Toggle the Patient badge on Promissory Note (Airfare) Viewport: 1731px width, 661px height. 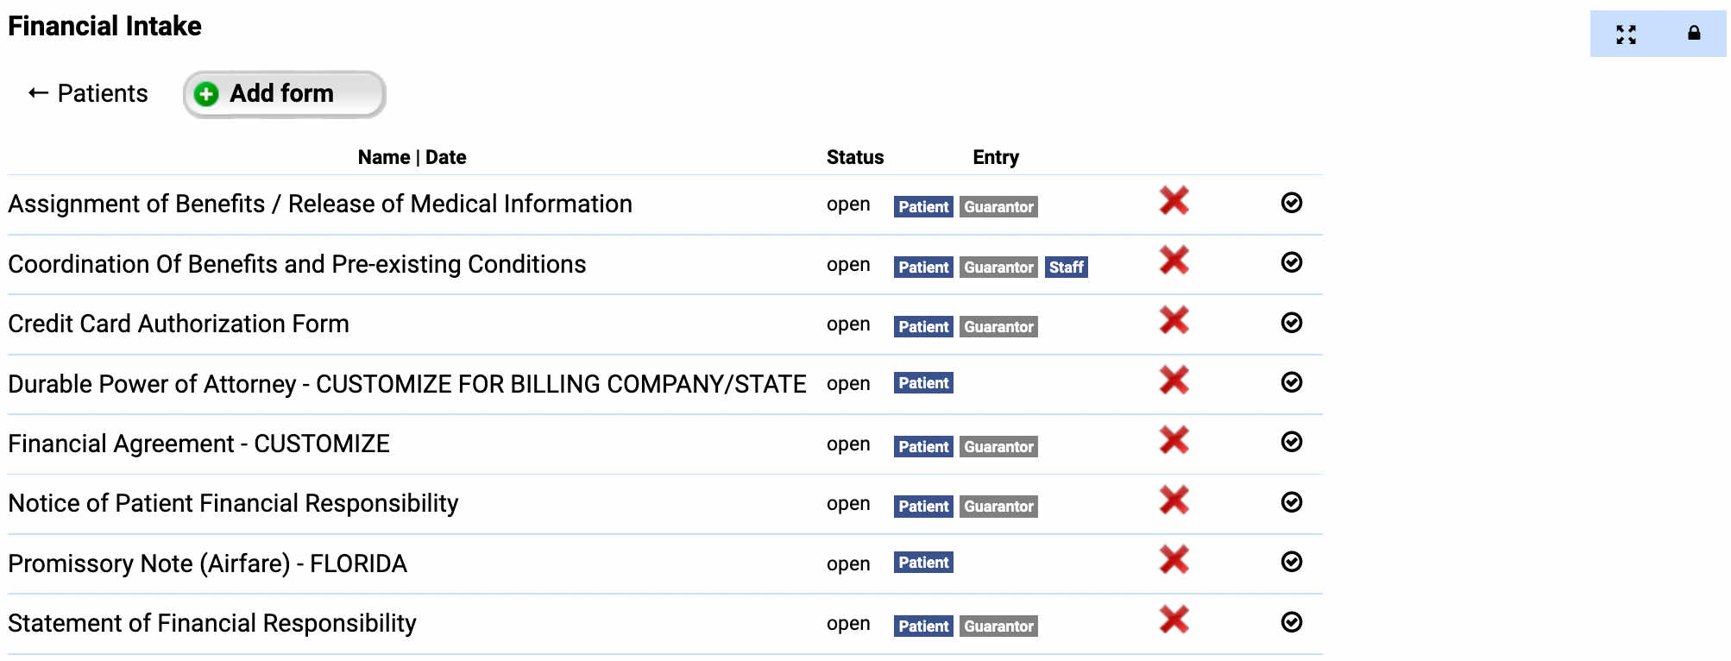click(923, 562)
